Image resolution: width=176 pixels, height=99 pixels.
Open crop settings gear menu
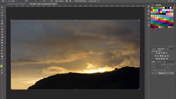[70, 1]
